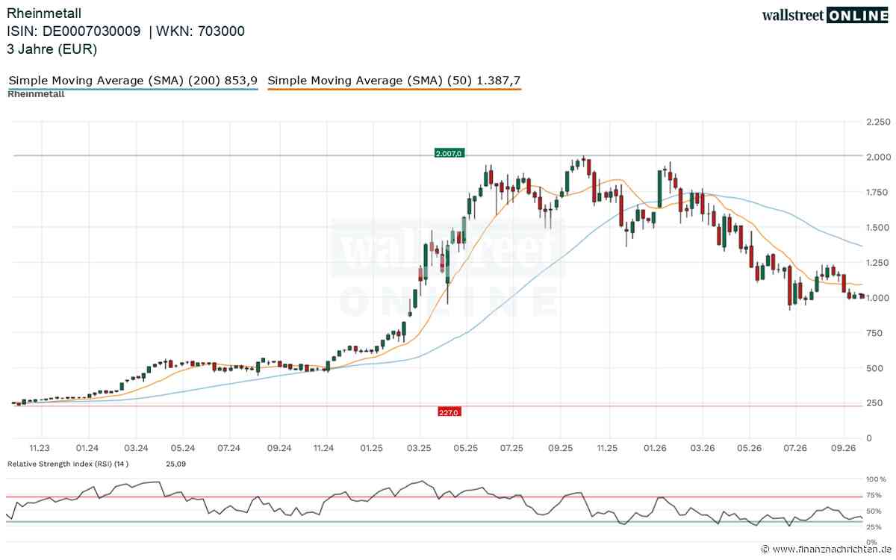Click the green 2.007,0 high marker
Viewport: 896px width, 560px height.
(x=449, y=153)
